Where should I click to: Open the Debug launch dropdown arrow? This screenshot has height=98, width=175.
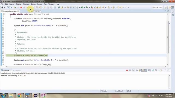click(x=80, y=7)
